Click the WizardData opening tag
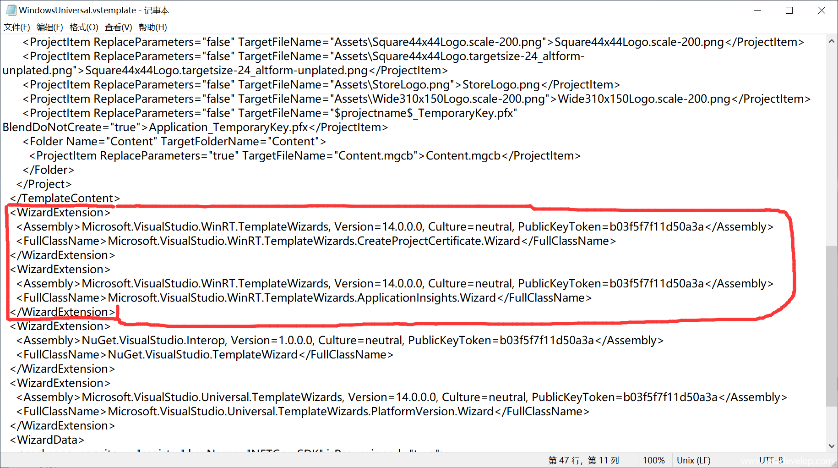This screenshot has height=468, width=838. (47, 440)
